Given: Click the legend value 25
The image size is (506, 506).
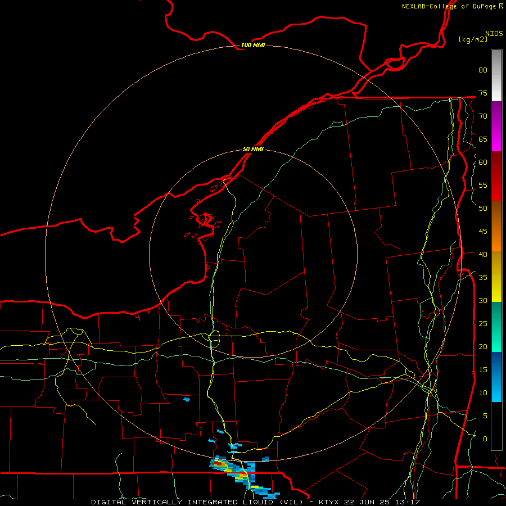Looking at the screenshot, I should tap(483, 324).
